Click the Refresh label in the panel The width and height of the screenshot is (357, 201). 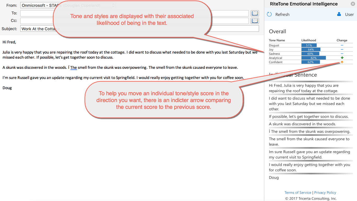[x=282, y=14]
